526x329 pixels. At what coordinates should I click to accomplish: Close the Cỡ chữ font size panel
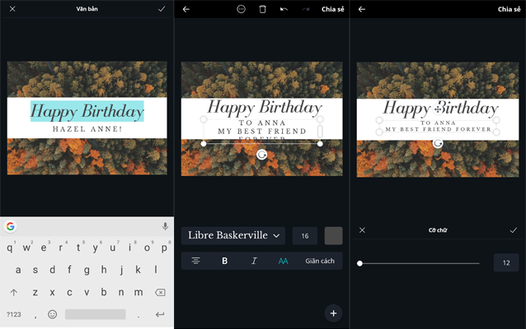coord(362,230)
